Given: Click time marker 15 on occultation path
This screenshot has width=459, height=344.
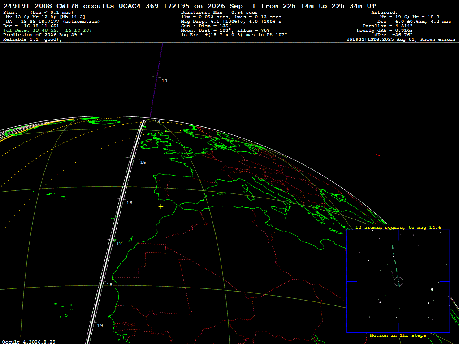Looking at the screenshot, I should click(143, 163).
